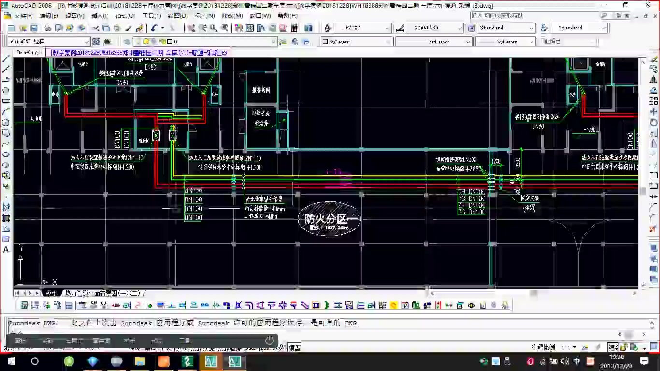Open the 帮助(H) menu

click(287, 15)
